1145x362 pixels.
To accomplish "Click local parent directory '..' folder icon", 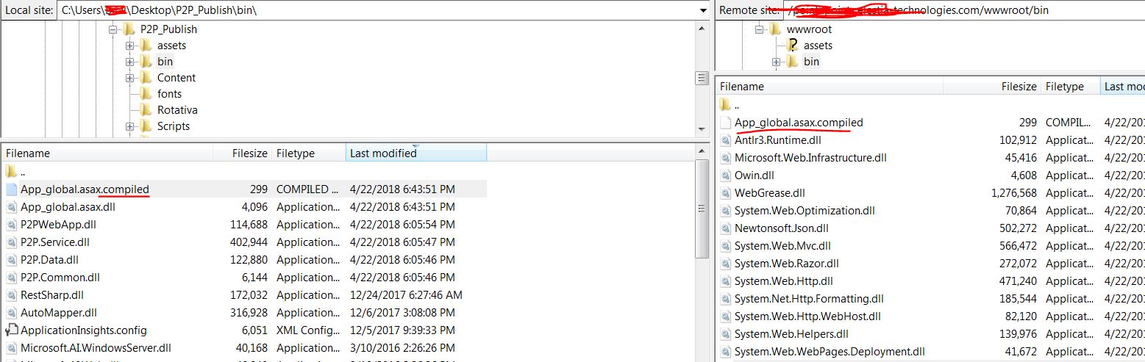I will coord(11,172).
